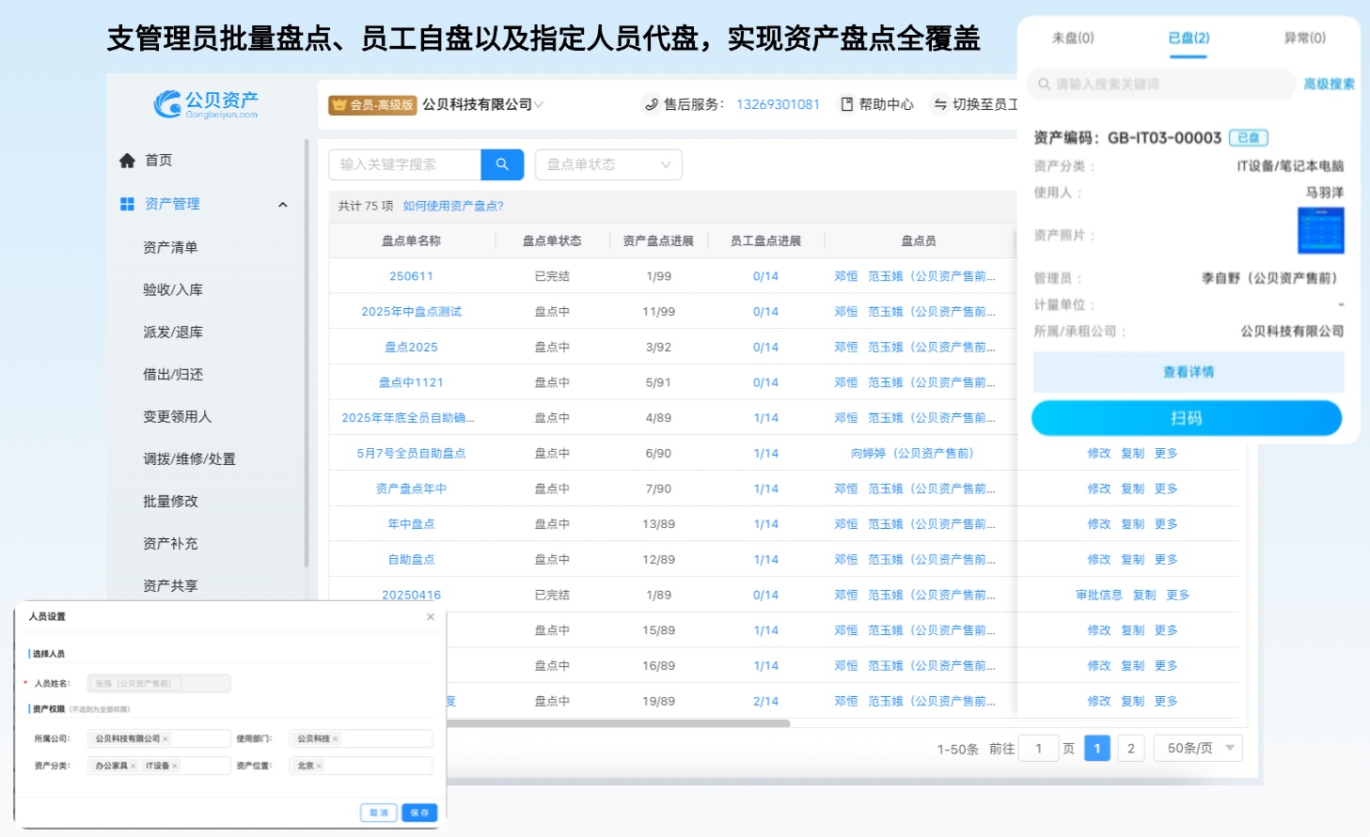Viewport: 1370px width, 837px height.
Task: Click the 首页 home icon in sidebar
Action: click(128, 161)
